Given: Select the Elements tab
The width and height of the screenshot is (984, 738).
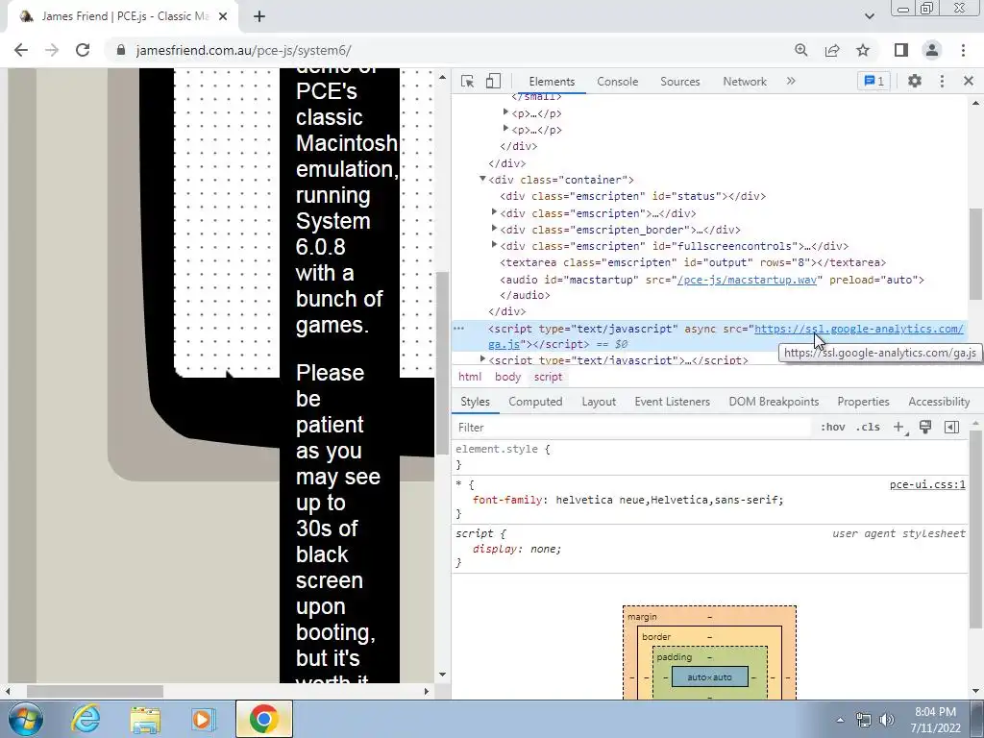Looking at the screenshot, I should [x=552, y=82].
